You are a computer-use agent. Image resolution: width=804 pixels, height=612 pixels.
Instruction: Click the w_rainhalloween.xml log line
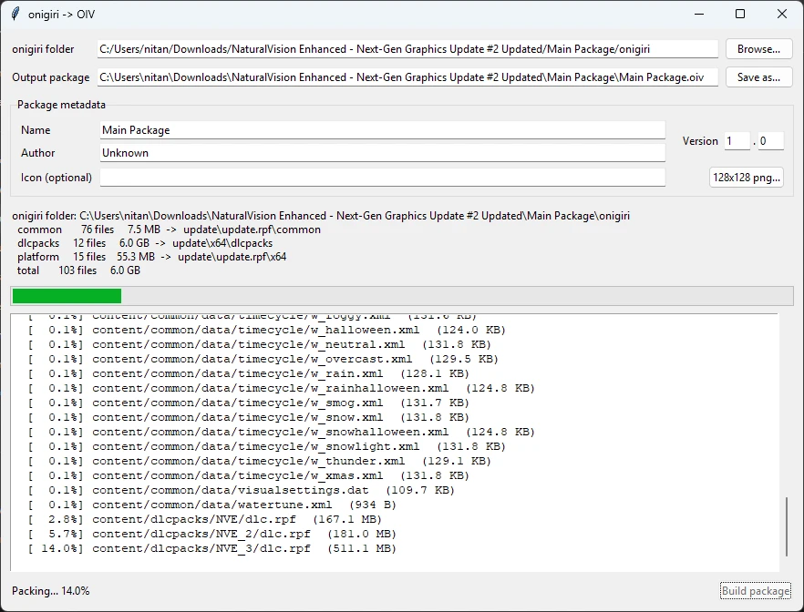tap(282, 388)
